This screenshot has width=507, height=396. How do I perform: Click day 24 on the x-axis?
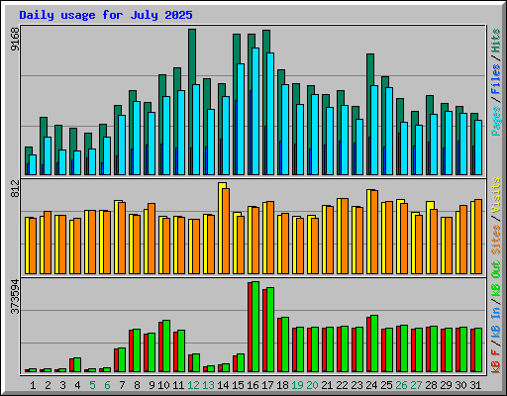tap(371, 385)
